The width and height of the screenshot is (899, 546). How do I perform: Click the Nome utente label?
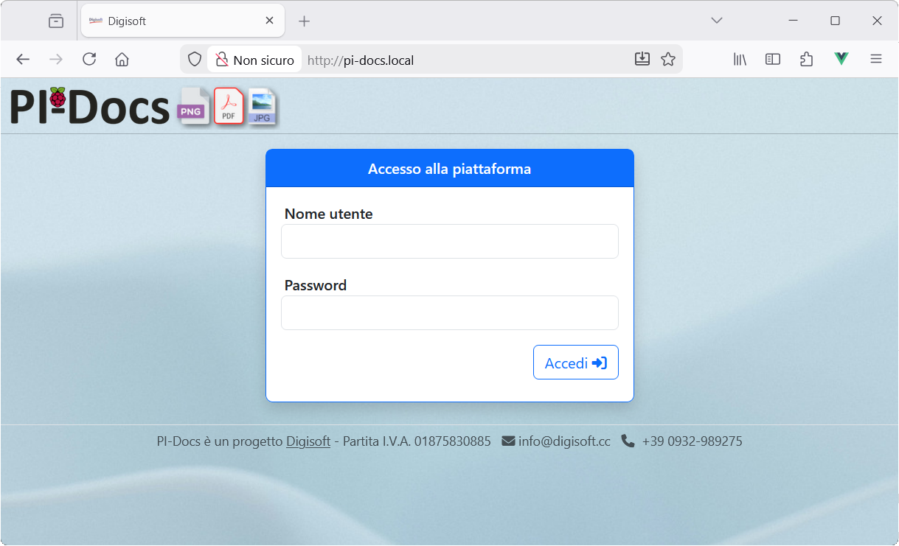[329, 214]
